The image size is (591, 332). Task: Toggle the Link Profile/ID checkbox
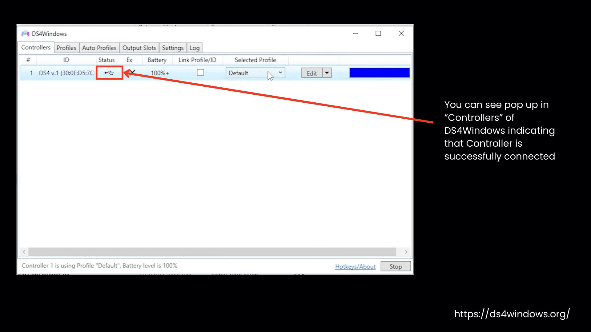click(x=200, y=73)
